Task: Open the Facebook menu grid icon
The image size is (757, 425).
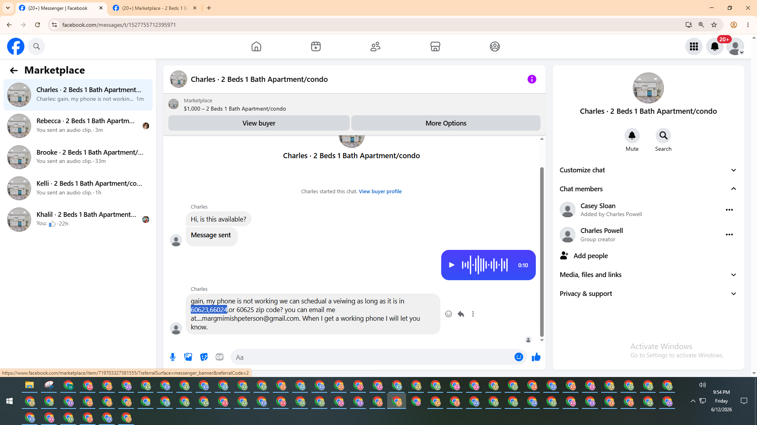Action: [694, 46]
